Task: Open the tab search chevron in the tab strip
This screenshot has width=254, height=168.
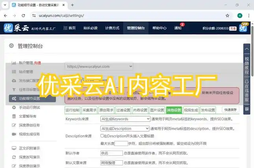Action: [x=5, y=5]
